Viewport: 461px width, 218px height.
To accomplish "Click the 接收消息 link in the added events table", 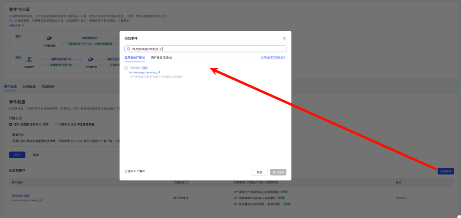I will click(17, 196).
